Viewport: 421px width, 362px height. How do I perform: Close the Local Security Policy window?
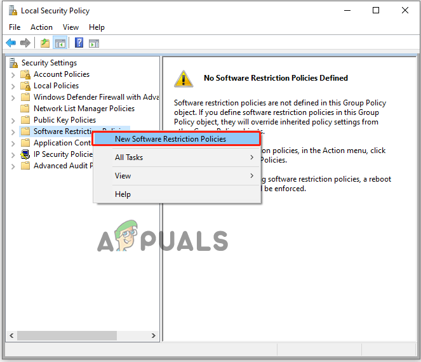coord(405,10)
